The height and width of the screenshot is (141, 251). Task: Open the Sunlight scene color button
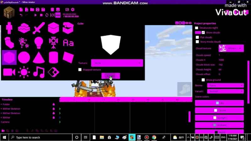(219, 118)
